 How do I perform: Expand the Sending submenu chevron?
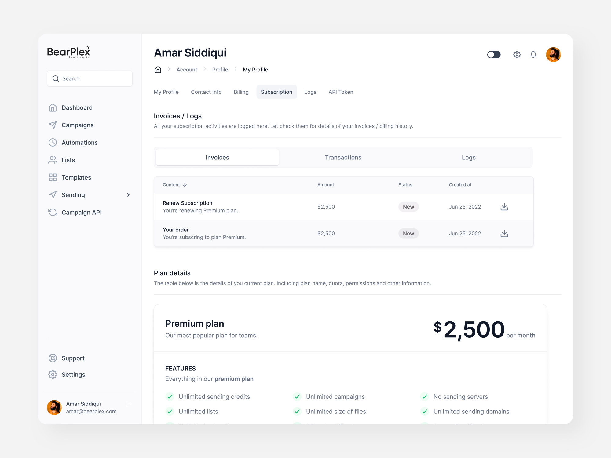pyautogui.click(x=128, y=195)
